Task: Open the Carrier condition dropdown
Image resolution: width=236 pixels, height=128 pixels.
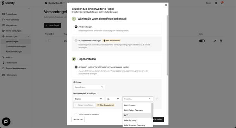Action: click(x=88, y=99)
